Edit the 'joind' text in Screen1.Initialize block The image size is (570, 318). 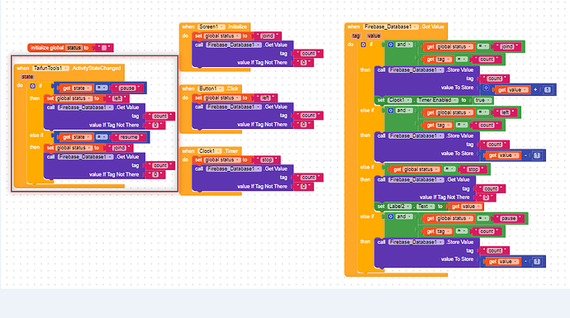click(267, 36)
